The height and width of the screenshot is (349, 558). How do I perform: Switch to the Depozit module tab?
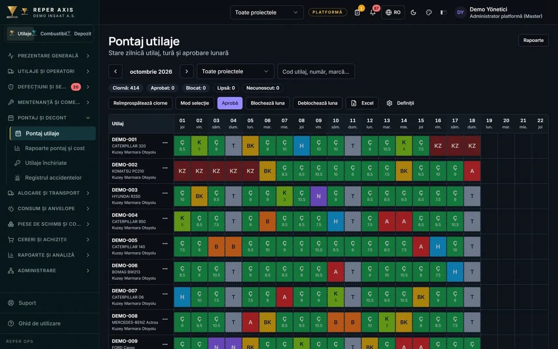[x=79, y=34]
